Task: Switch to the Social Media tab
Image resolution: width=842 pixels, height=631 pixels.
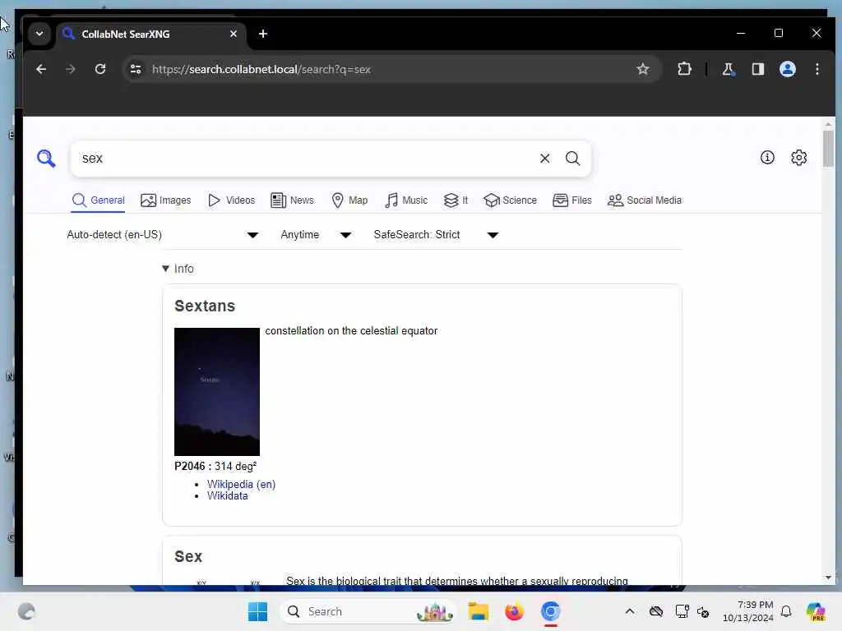Action: [645, 200]
